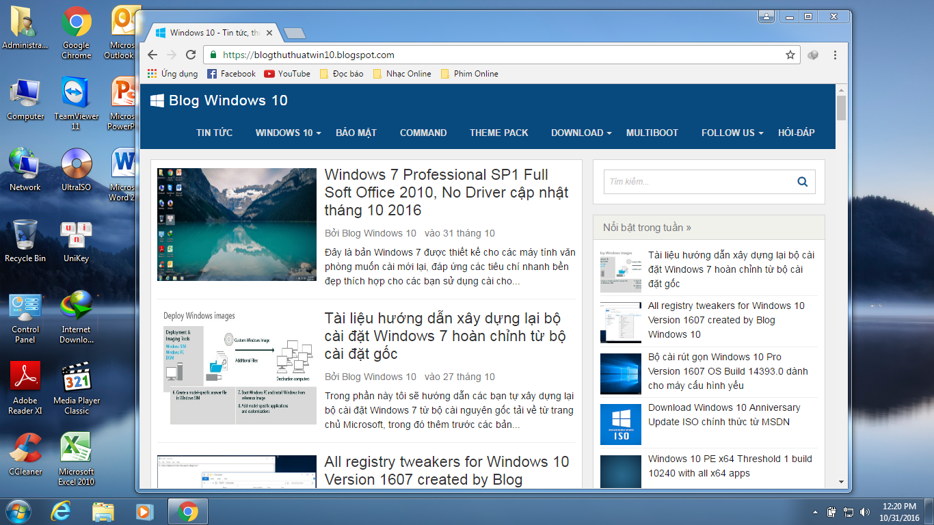Click the Blog Windows 10 site title
This screenshot has width=934, height=525.
[x=228, y=100]
